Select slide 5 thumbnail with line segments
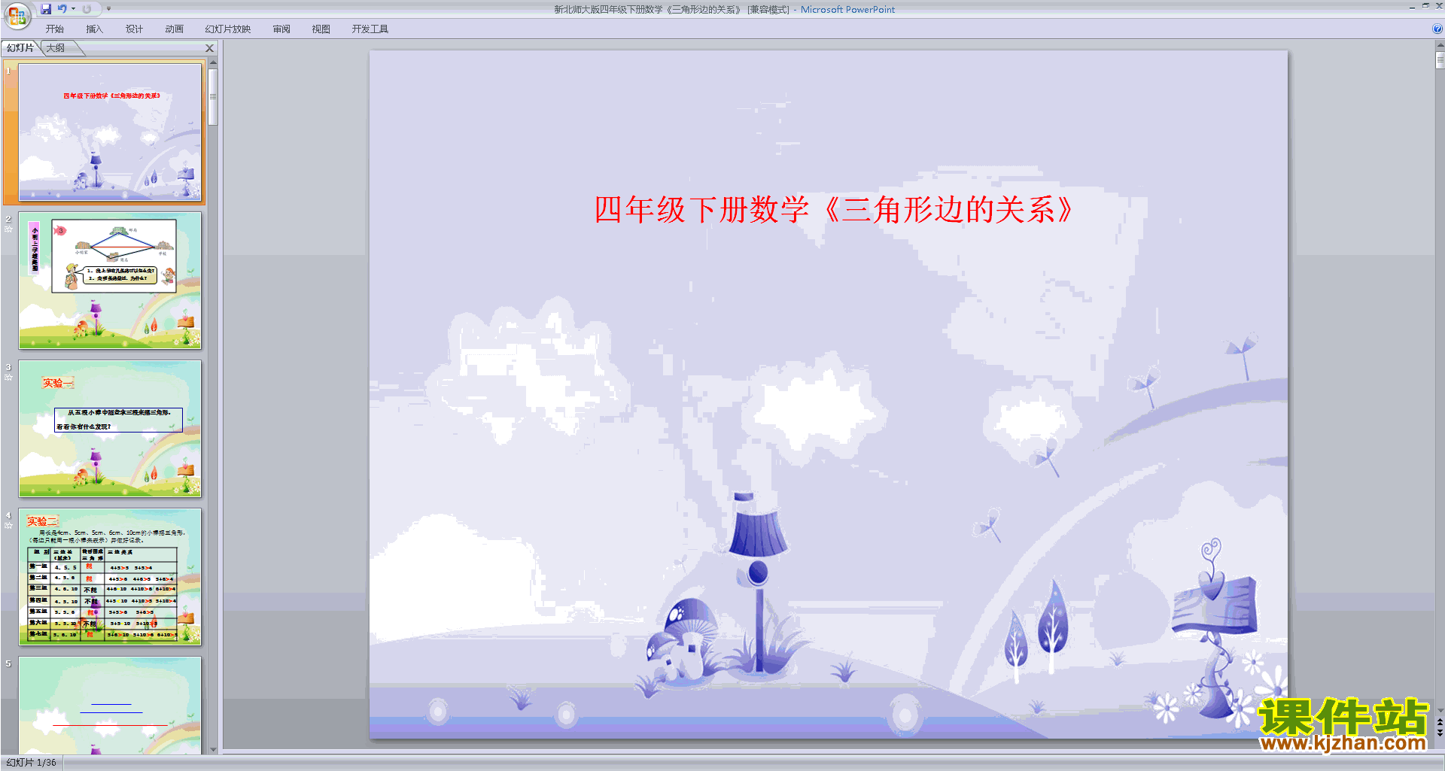The width and height of the screenshot is (1445, 771). coord(110,706)
